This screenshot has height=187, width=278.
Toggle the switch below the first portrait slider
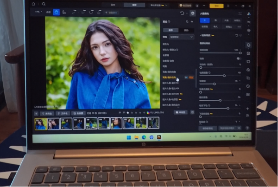click(x=239, y=58)
